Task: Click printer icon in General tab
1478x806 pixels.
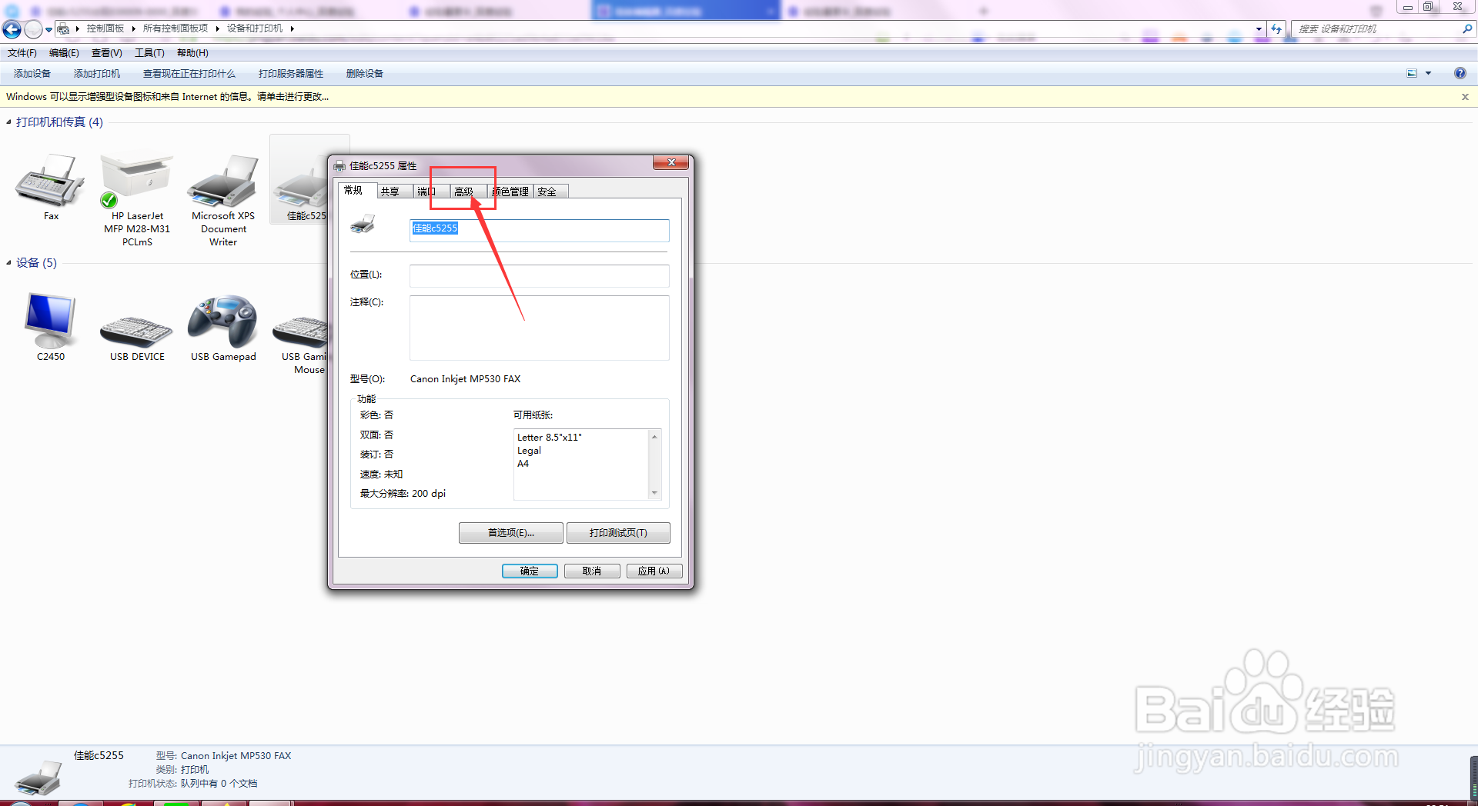Action: 363,225
